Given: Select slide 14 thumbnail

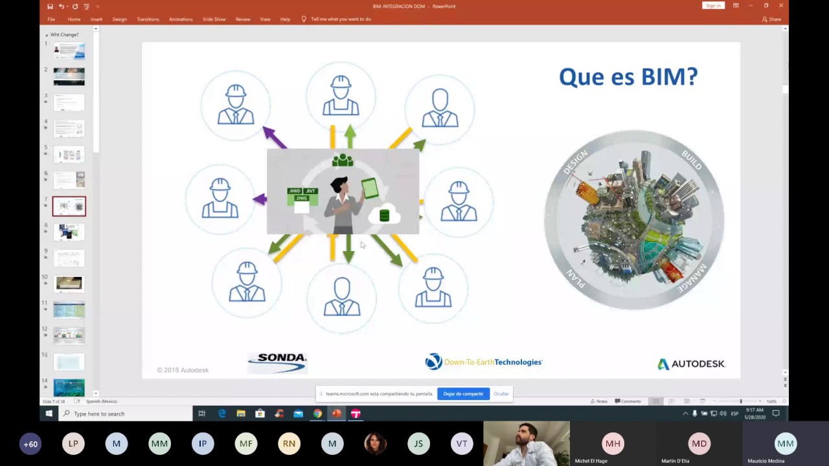Looking at the screenshot, I should 69,386.
